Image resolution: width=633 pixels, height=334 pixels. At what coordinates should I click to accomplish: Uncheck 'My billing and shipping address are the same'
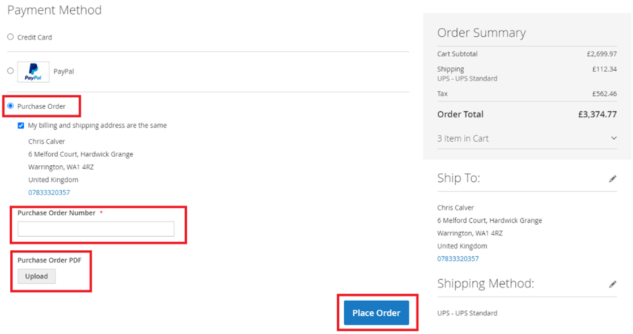[x=21, y=125]
